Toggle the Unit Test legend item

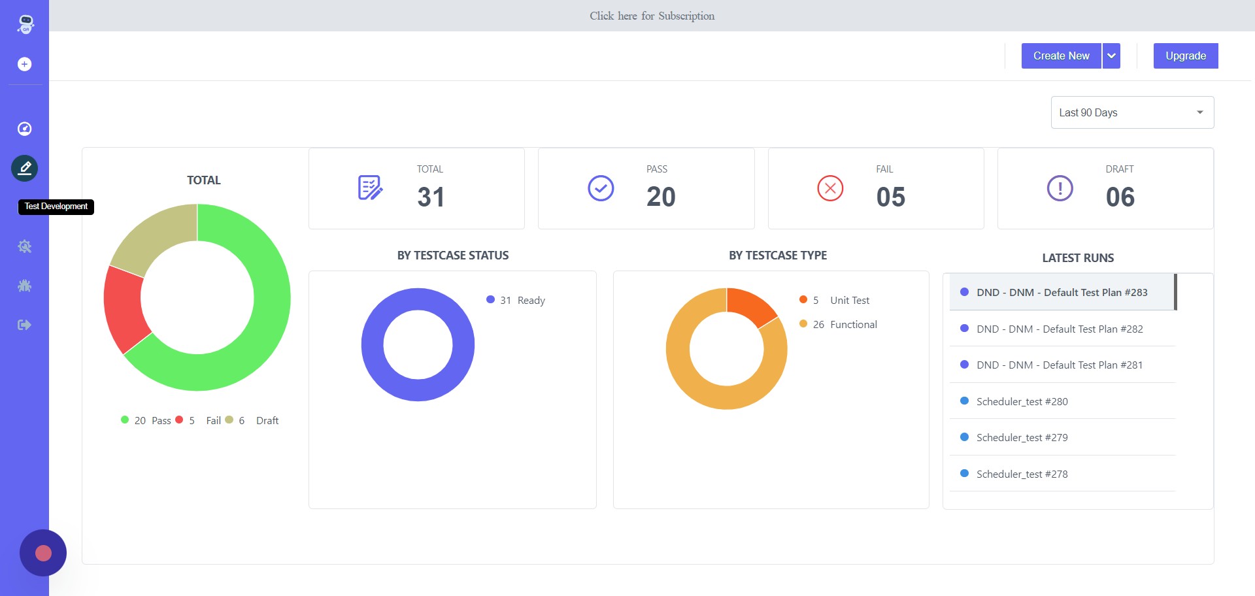835,300
